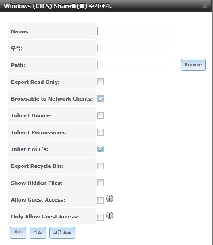The image size is (213, 245).
Task: Check the Export Recycle Bin box
Action: [x=100, y=166]
